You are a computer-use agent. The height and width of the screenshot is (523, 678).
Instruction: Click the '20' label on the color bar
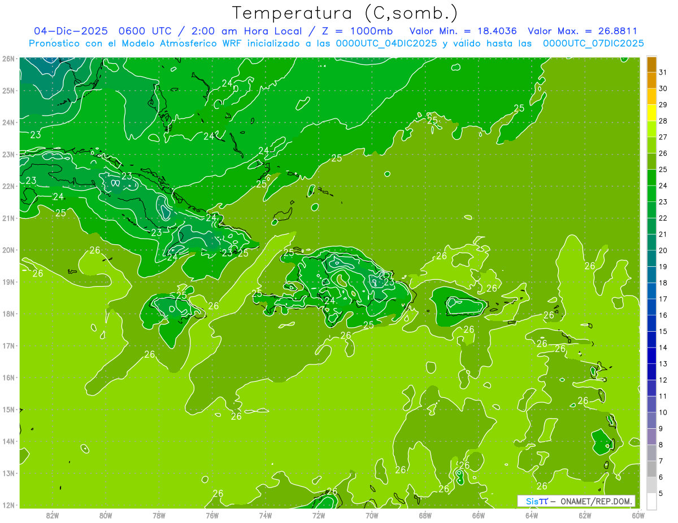click(x=663, y=250)
